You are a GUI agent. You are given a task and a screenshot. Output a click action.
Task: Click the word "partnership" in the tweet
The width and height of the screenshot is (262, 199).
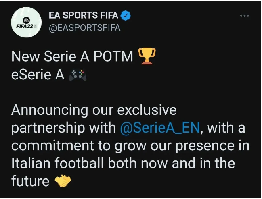pos(48,129)
